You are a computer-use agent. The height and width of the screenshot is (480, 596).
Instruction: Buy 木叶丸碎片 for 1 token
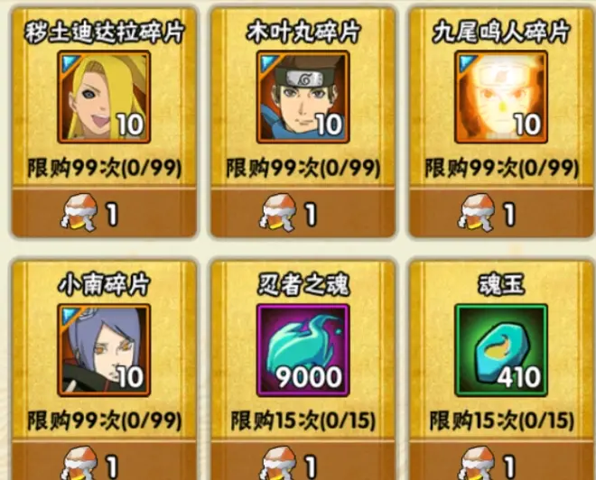pyautogui.click(x=303, y=213)
